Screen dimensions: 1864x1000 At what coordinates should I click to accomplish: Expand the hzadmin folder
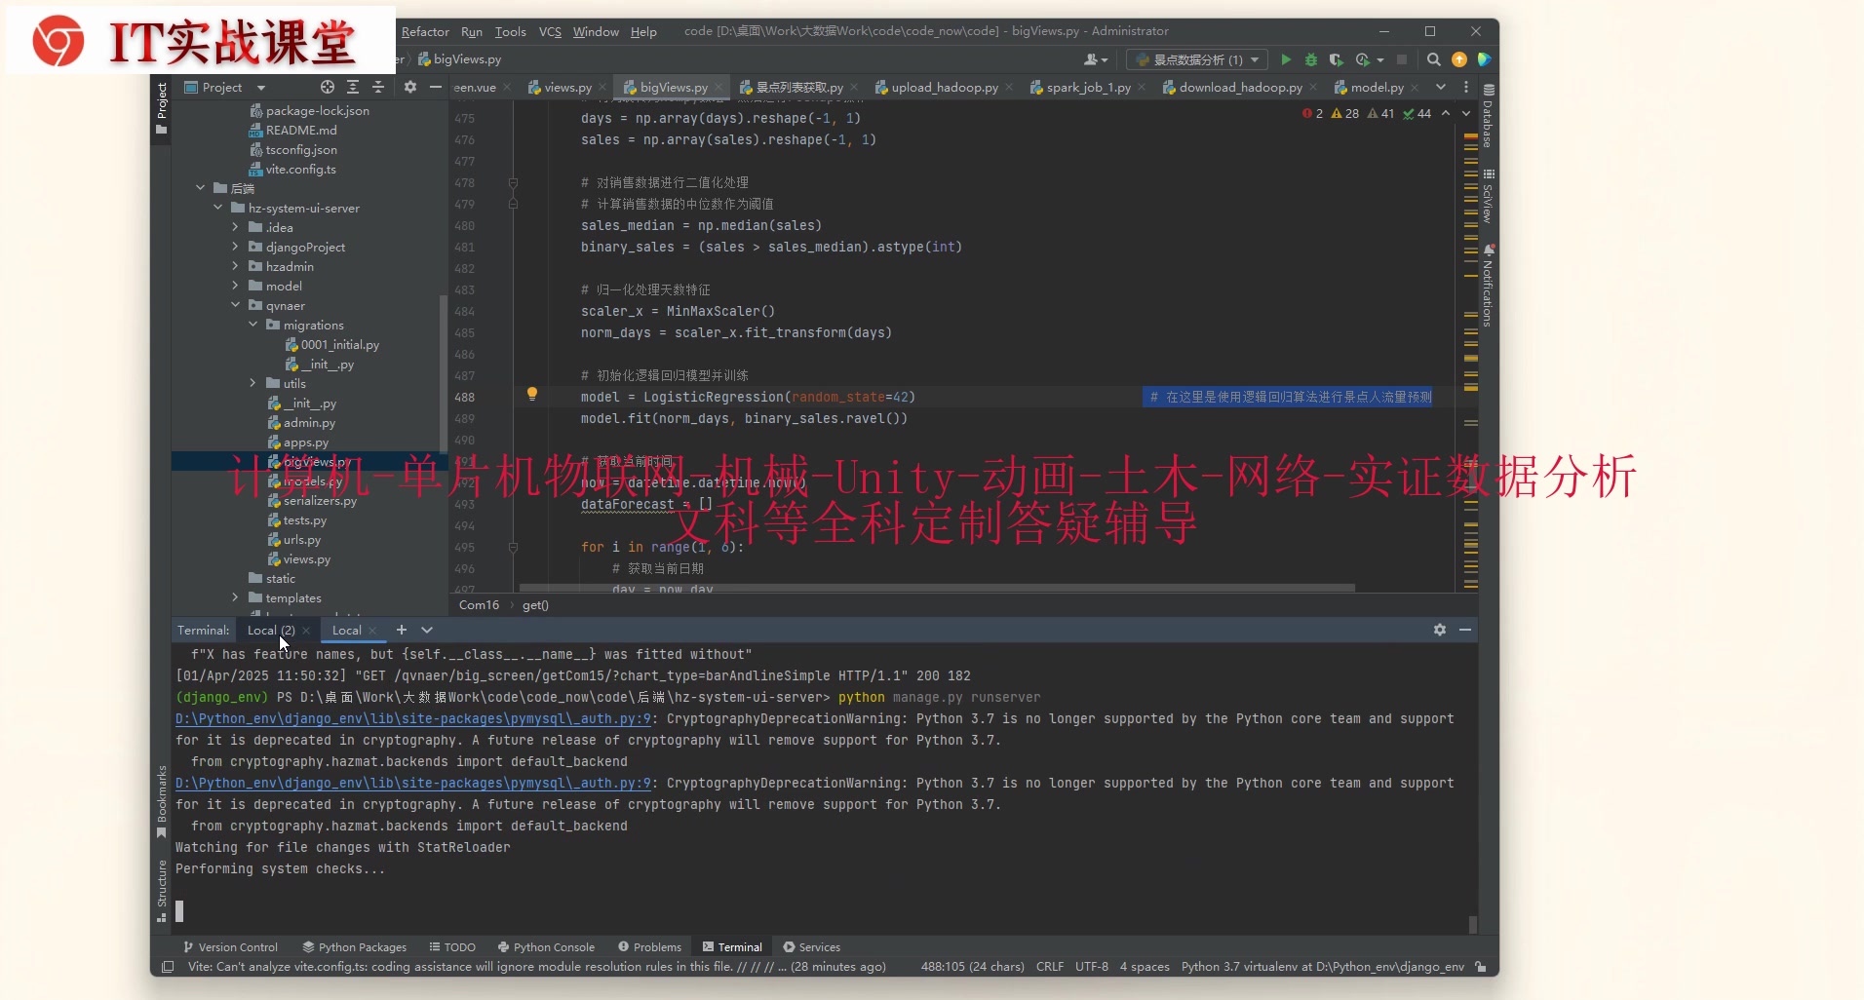point(235,266)
